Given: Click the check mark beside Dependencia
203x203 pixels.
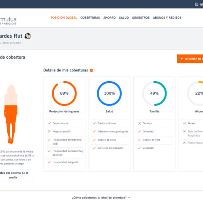Looking at the screenshot, I should (49, 123).
